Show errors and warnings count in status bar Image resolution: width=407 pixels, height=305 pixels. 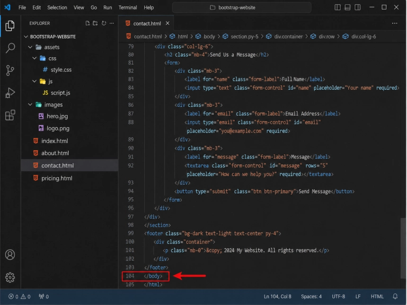(19, 296)
